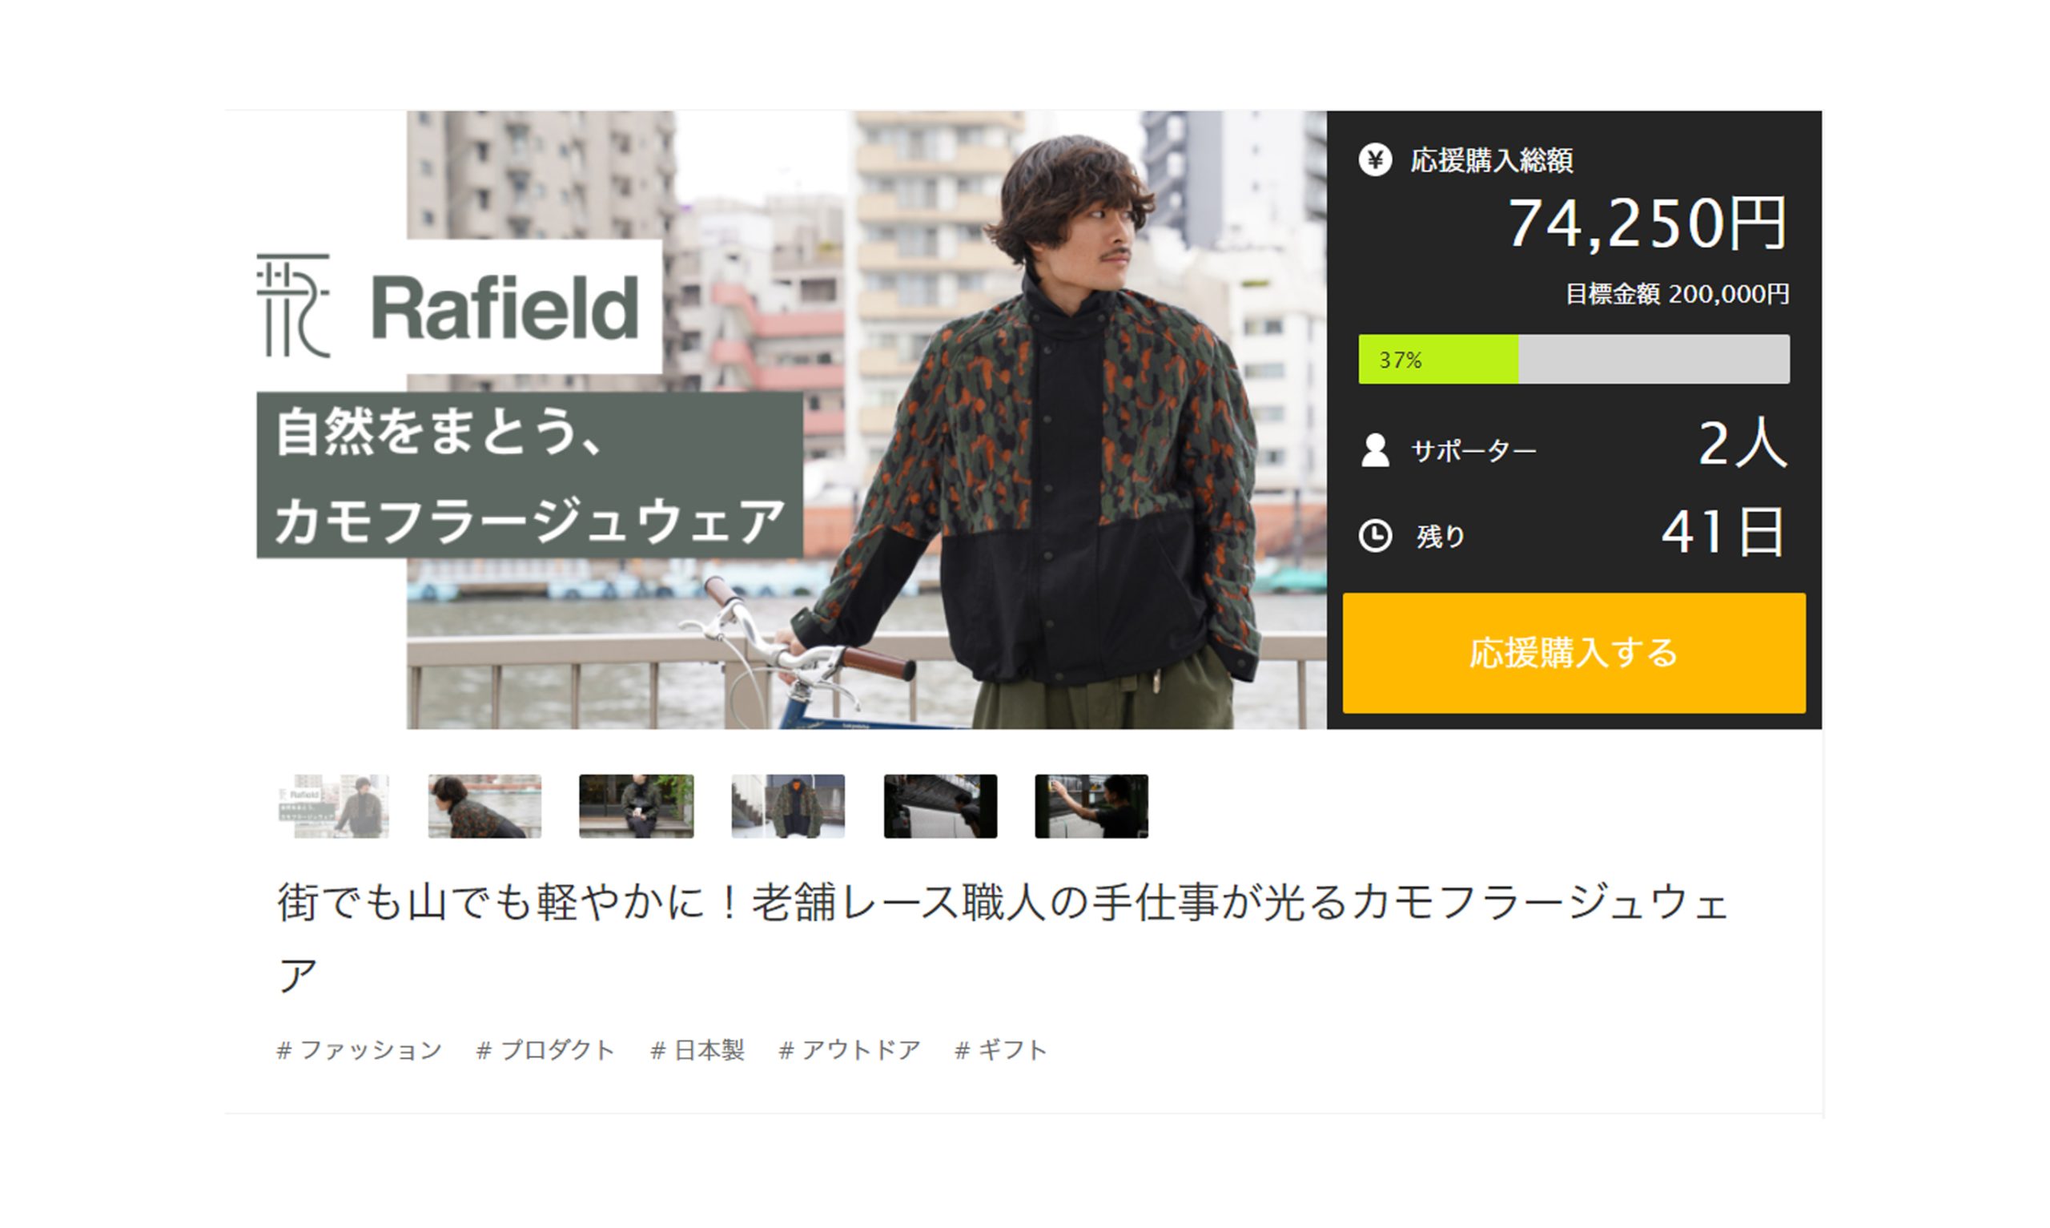This screenshot has width=2050, height=1228.
Task: Click the supporter person icon
Action: coord(1374,450)
